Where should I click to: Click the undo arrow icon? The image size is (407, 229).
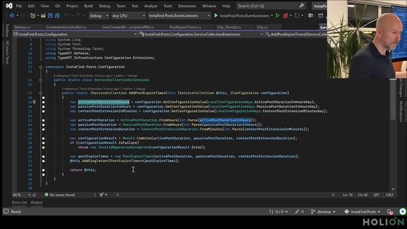point(67,15)
